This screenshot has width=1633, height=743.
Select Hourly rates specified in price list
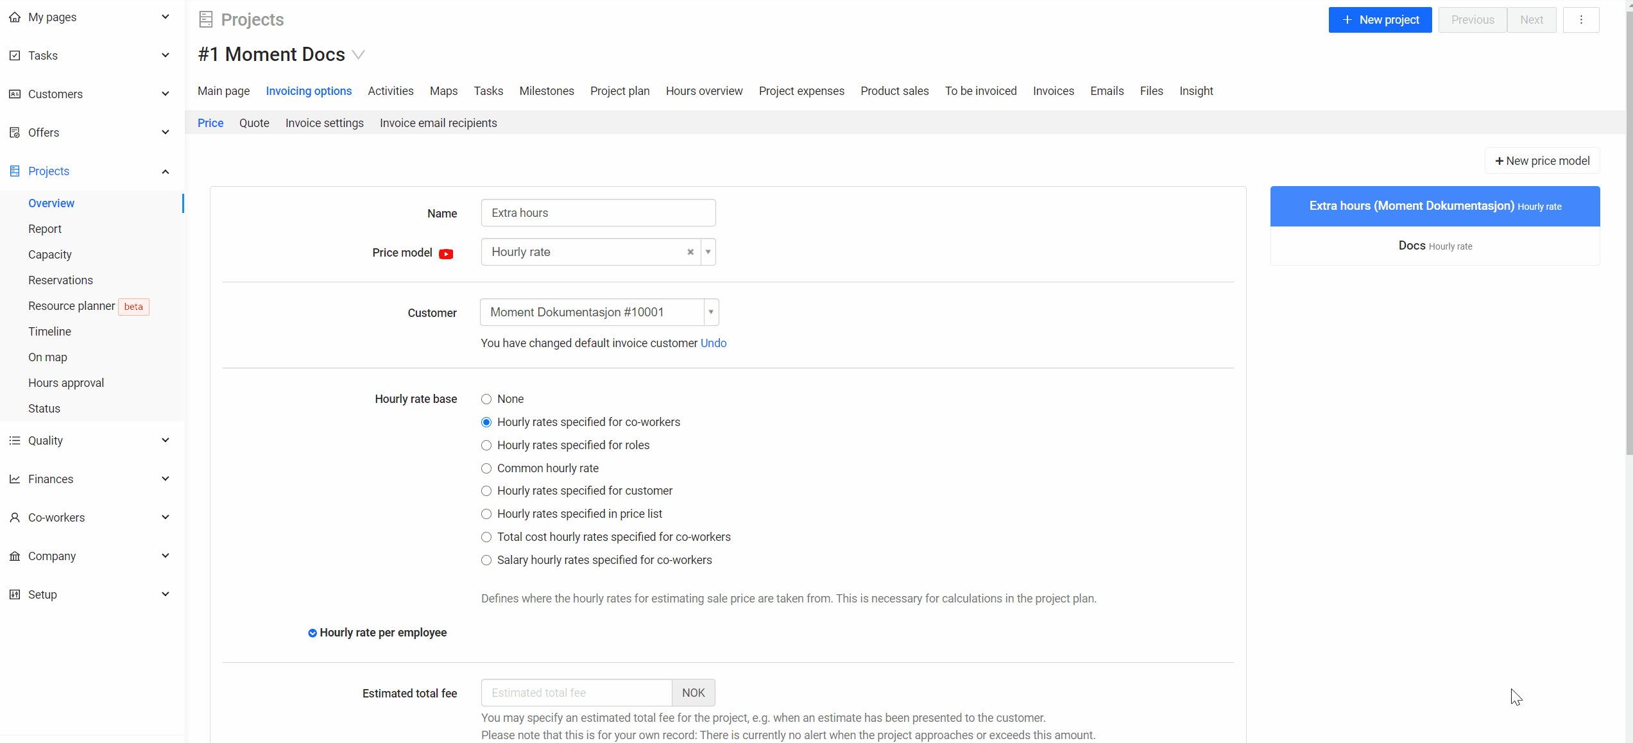click(x=486, y=514)
